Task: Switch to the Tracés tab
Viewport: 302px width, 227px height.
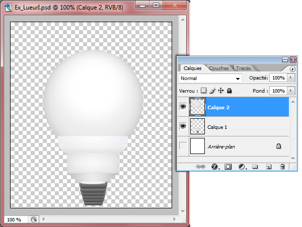Action: pos(244,68)
